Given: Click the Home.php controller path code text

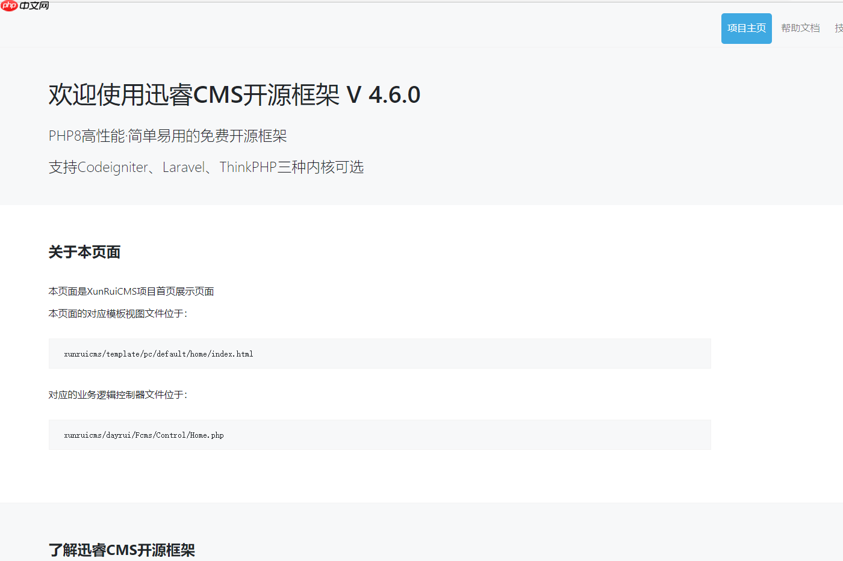Looking at the screenshot, I should pyautogui.click(x=144, y=435).
